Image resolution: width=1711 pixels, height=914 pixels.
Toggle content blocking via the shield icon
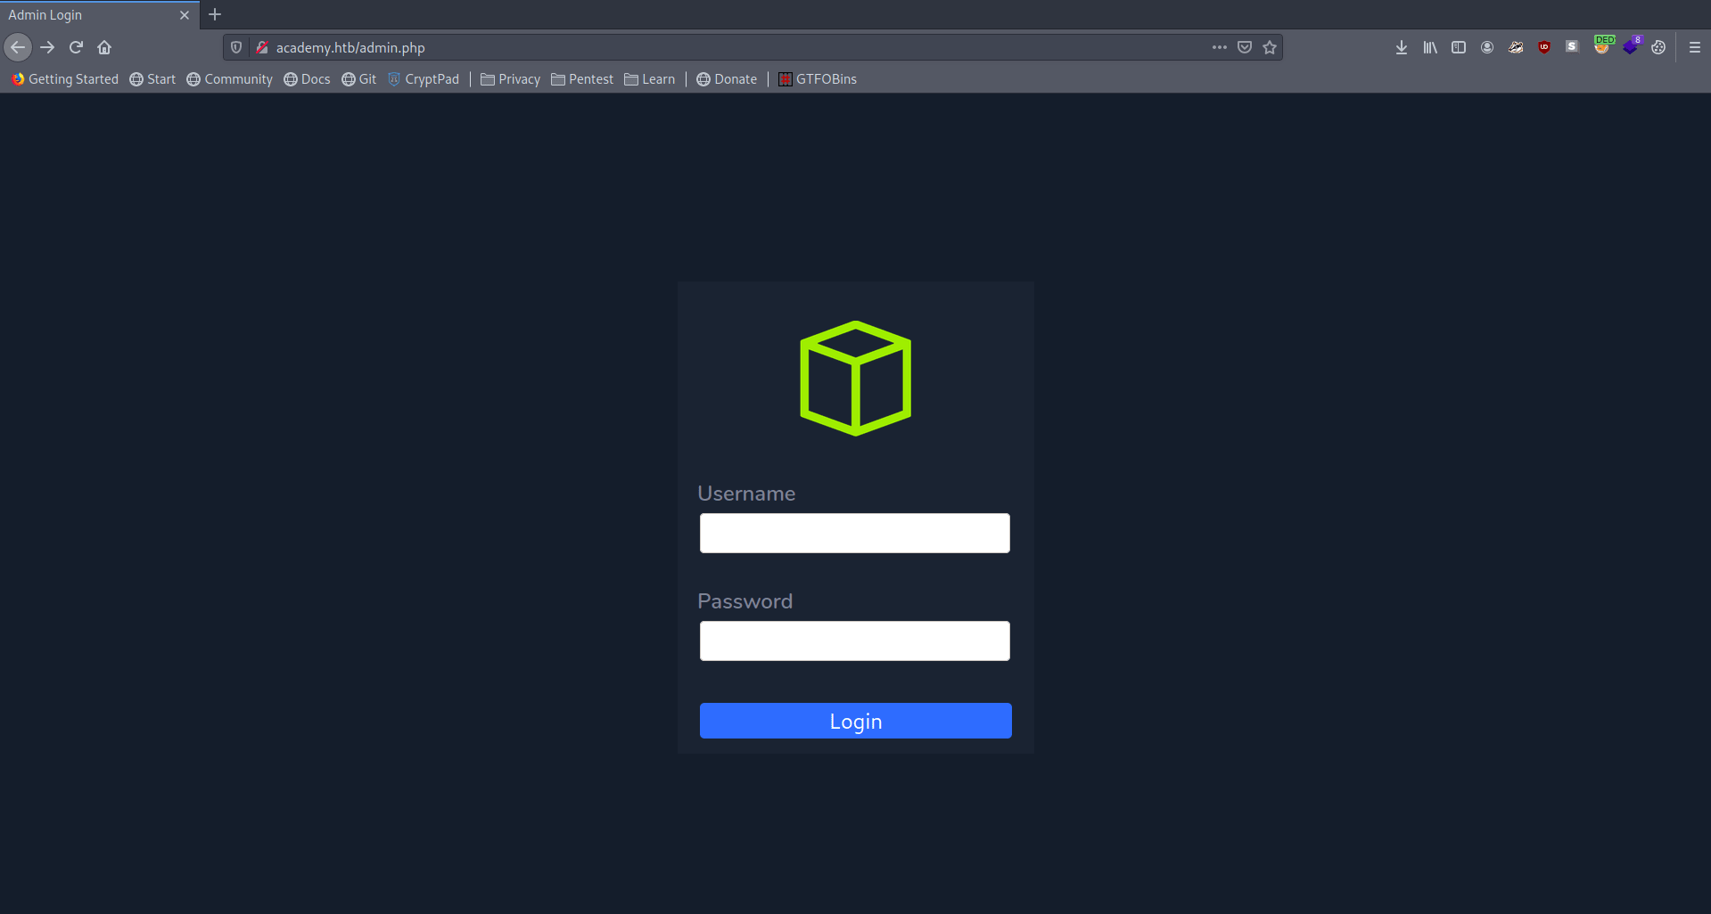click(235, 47)
